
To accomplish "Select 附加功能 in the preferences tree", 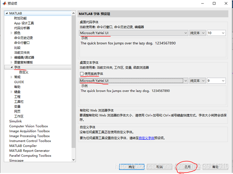I will click(20, 18).
